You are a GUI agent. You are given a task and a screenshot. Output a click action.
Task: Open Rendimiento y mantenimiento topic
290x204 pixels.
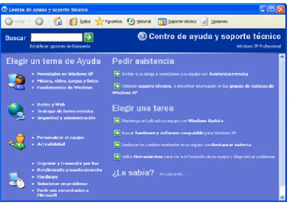coord(70,170)
